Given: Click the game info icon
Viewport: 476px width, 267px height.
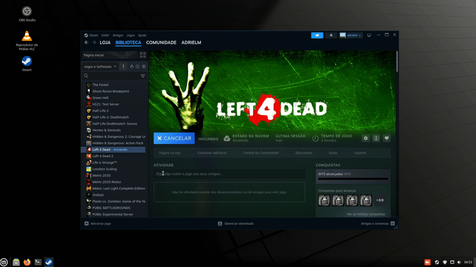Looking at the screenshot, I should click(376, 138).
